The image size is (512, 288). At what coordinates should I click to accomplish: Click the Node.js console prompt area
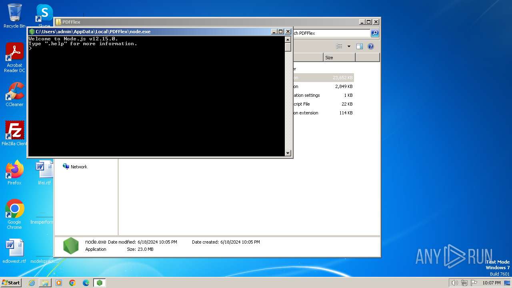[156, 96]
